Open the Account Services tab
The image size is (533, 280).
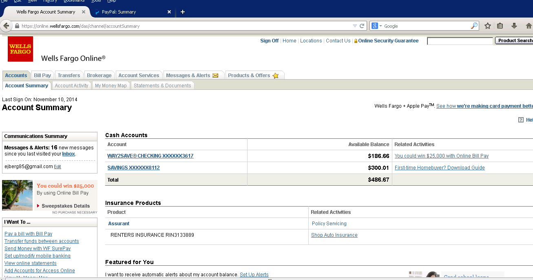pyautogui.click(x=139, y=75)
